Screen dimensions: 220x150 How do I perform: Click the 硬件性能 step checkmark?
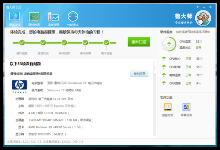coord(107,42)
